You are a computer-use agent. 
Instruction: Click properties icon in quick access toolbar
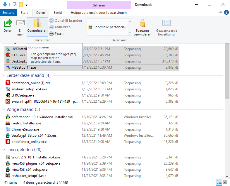(15, 5)
